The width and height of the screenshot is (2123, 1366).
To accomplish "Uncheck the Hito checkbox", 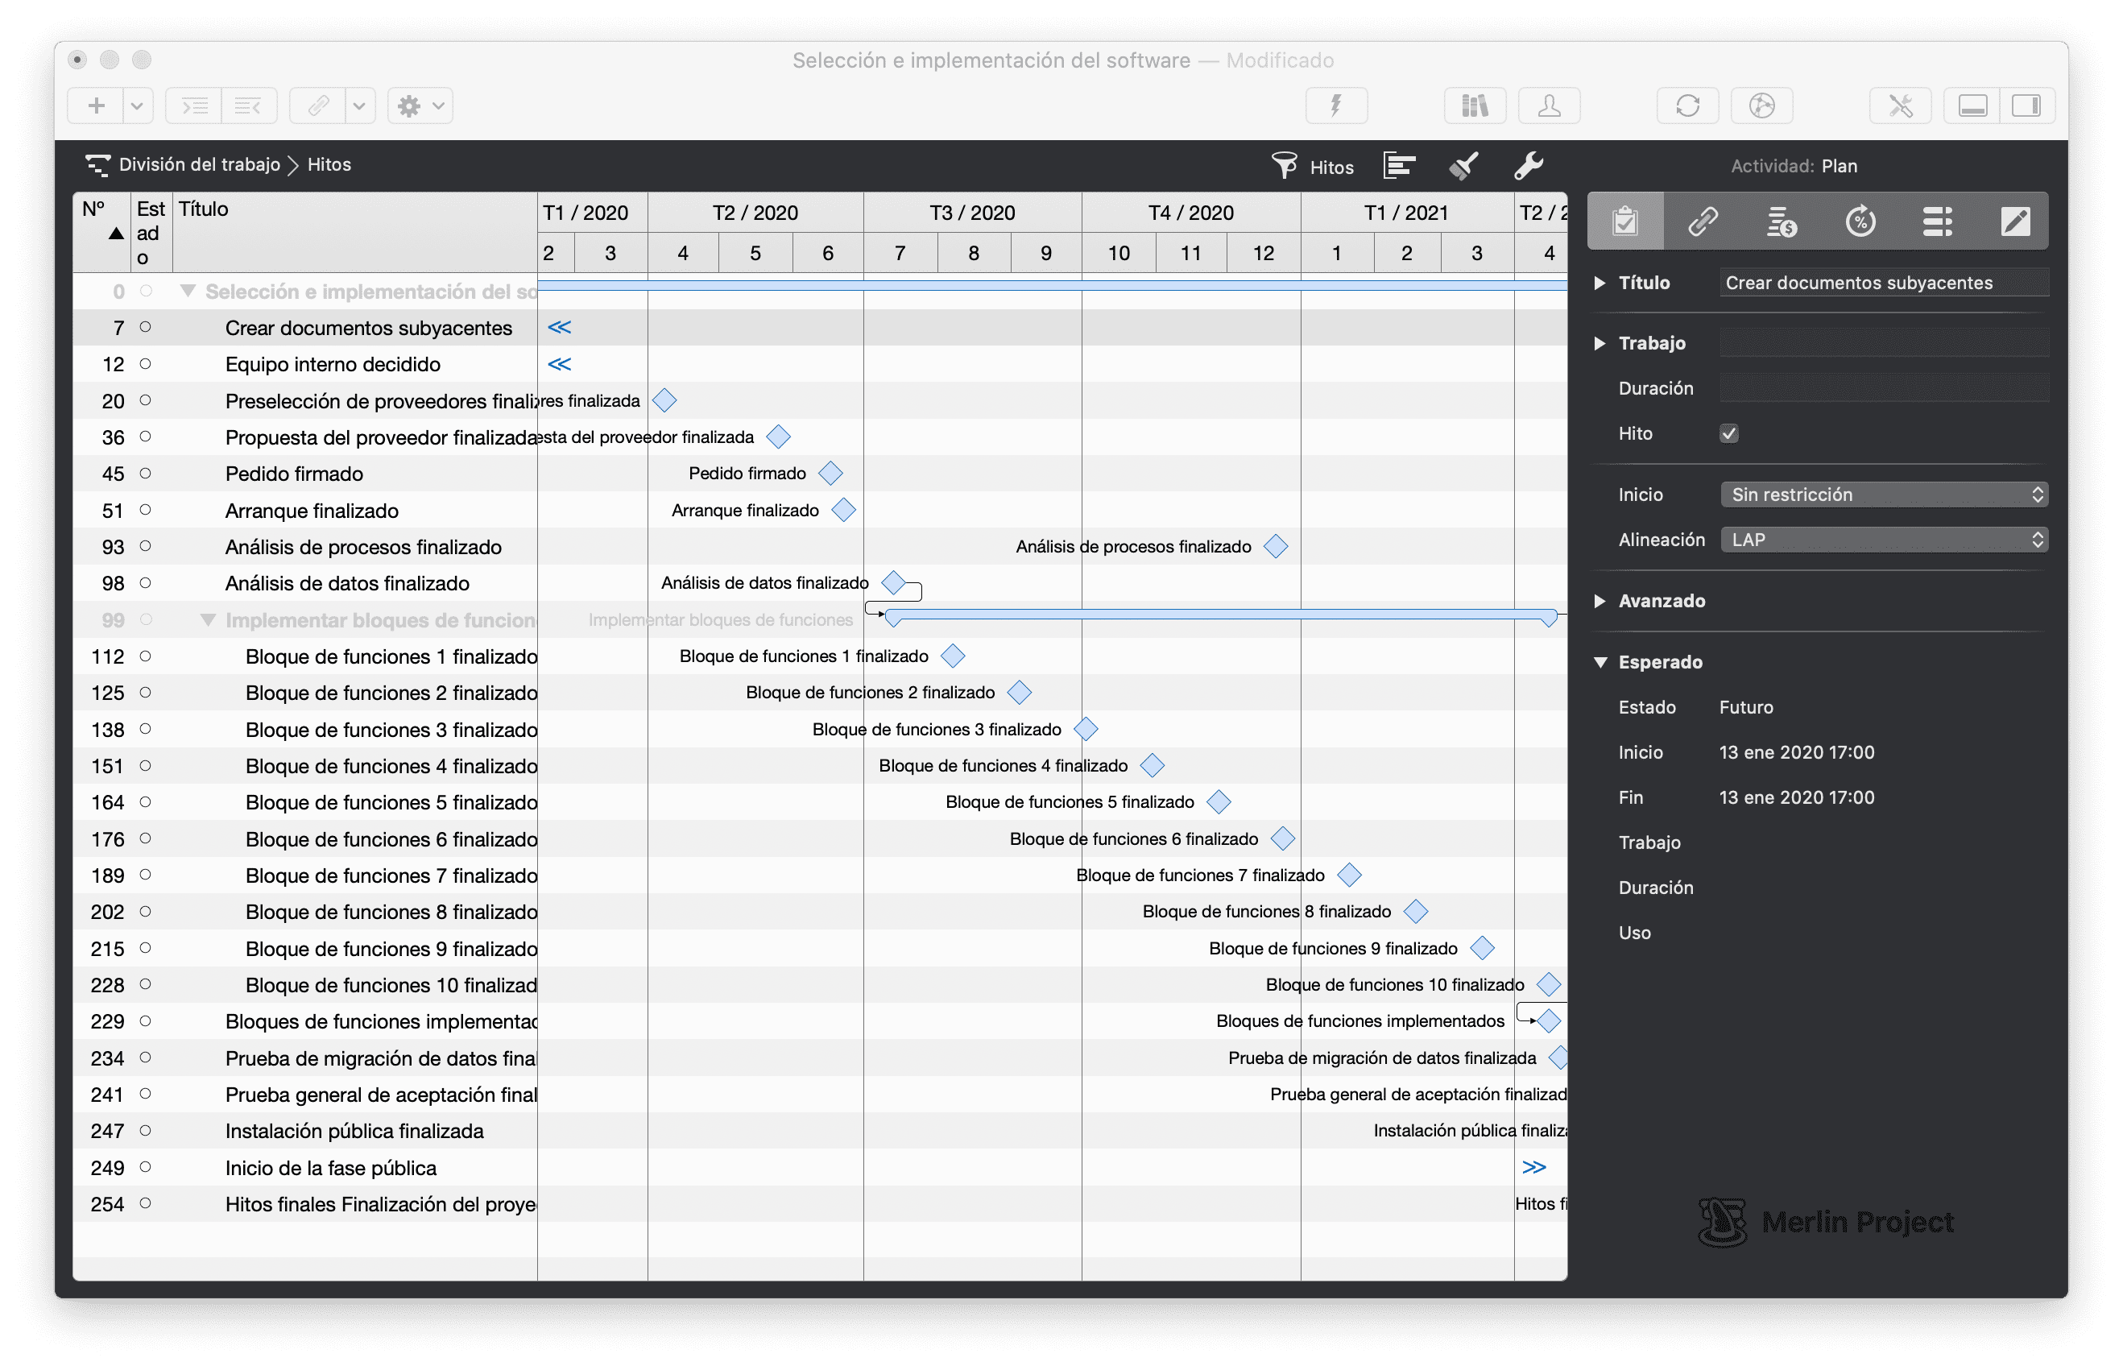I will tap(1728, 434).
